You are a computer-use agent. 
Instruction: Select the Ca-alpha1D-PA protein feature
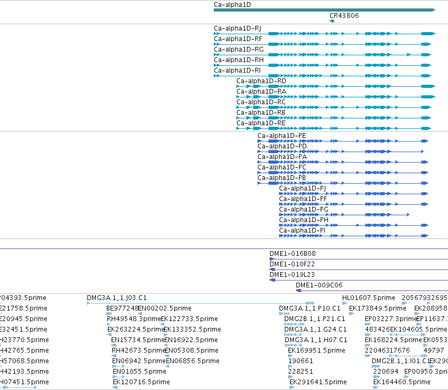click(x=343, y=162)
